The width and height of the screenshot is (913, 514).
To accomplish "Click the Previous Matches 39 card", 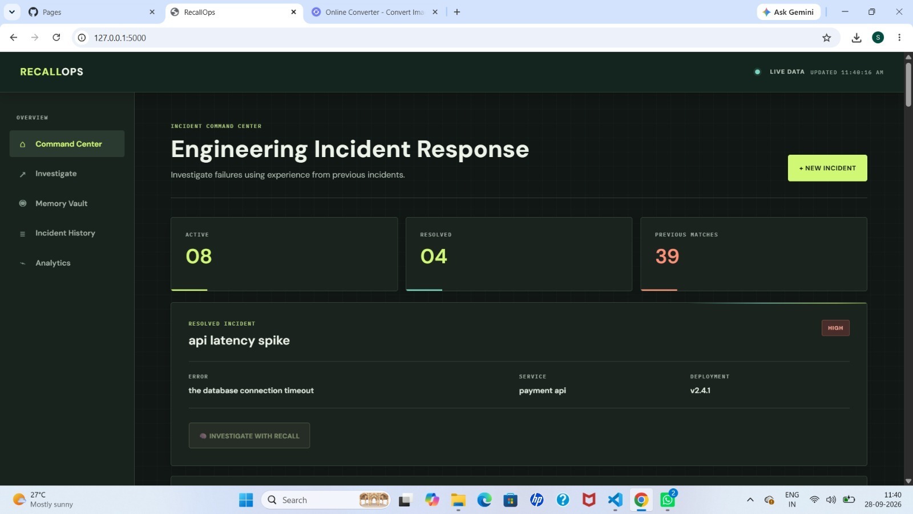I will coord(754,254).
